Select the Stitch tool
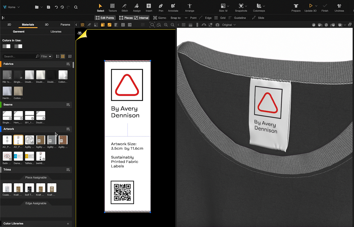This screenshot has width=354, height=227. point(125,6)
